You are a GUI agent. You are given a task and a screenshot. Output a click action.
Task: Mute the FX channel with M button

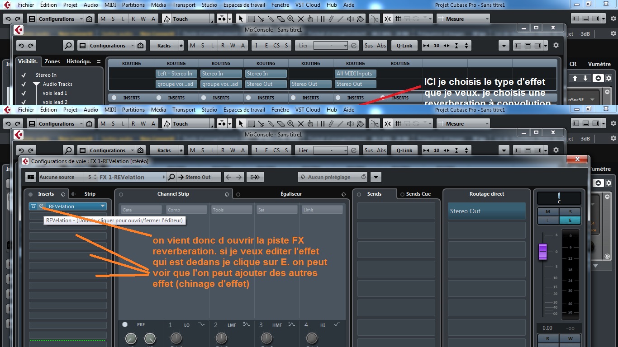548,212
